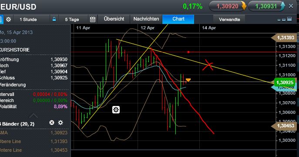Click the panel toggle icon at toolbar left edge

(x=1, y=20)
